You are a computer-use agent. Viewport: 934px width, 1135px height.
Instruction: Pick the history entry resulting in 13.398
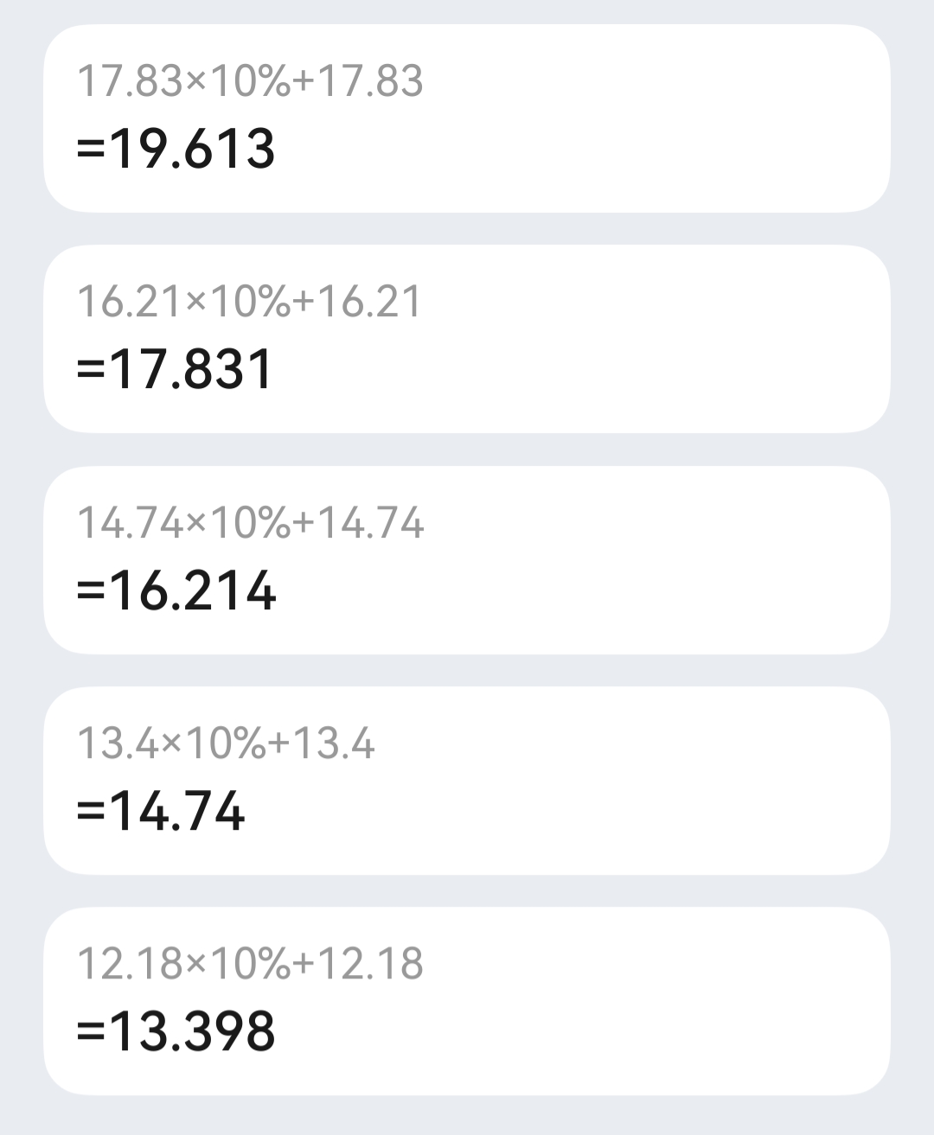click(467, 1001)
